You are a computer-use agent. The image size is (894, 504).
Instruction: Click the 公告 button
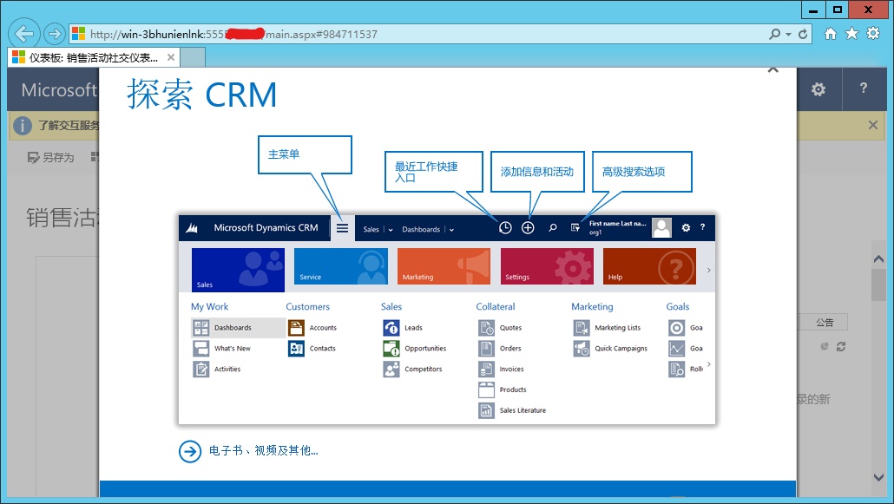[825, 322]
